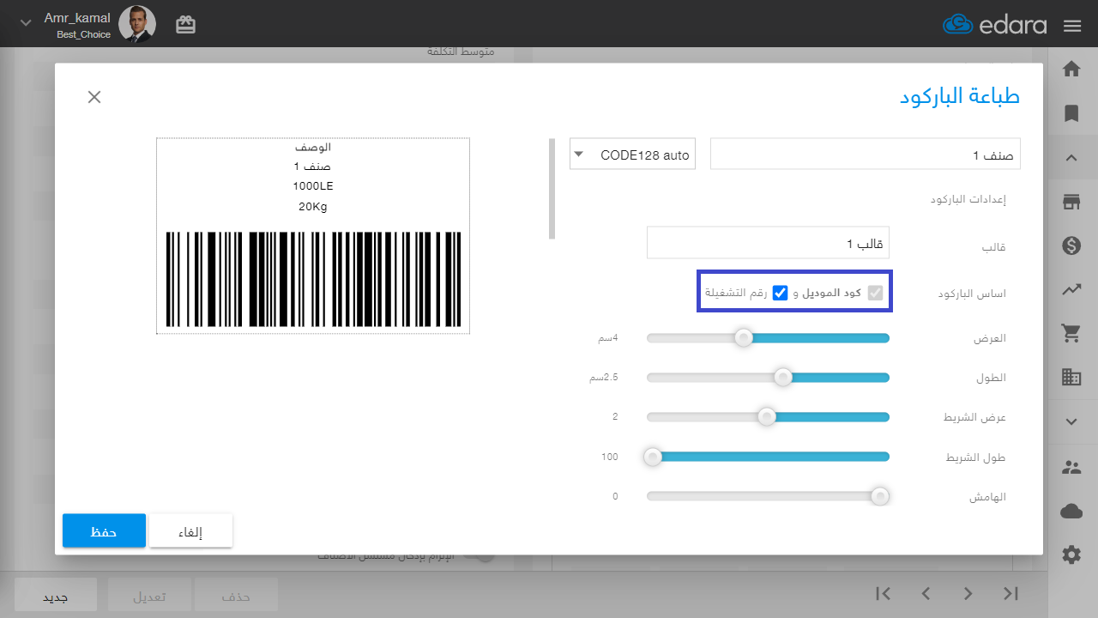The width and height of the screenshot is (1098, 618).
Task: Click the العرض width slider handle
Action: pyautogui.click(x=744, y=338)
